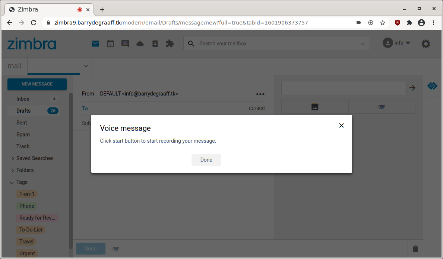Collapse the Tags section

click(x=12, y=182)
